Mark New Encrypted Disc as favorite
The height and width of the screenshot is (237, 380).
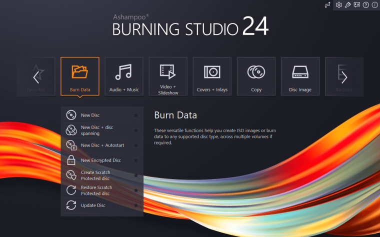[136, 160]
